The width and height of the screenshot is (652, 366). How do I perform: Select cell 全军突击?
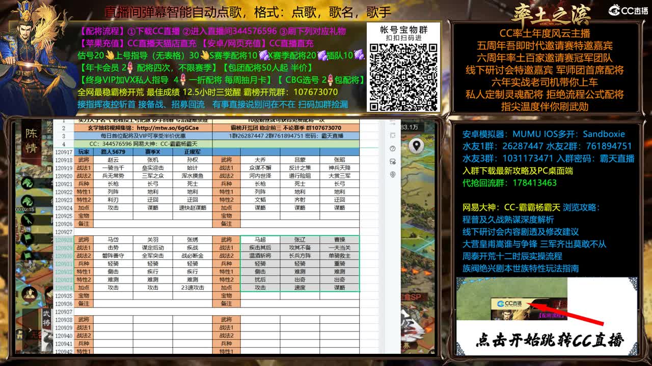point(152,256)
